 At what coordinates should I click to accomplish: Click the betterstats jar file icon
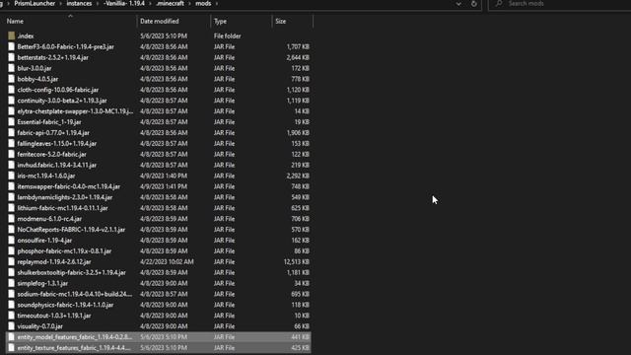point(11,57)
